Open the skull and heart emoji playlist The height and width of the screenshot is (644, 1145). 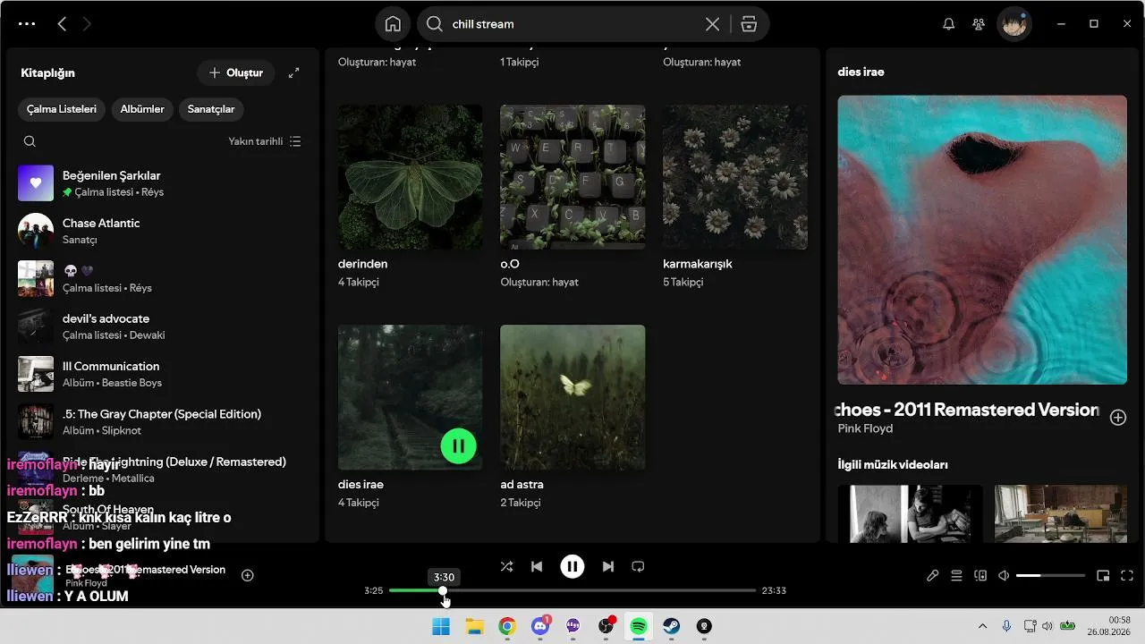(x=162, y=279)
